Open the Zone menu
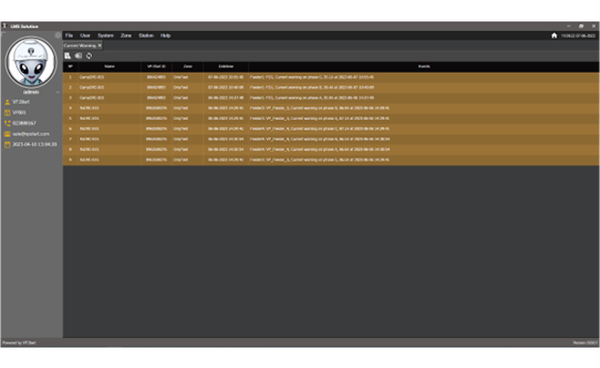 [126, 36]
